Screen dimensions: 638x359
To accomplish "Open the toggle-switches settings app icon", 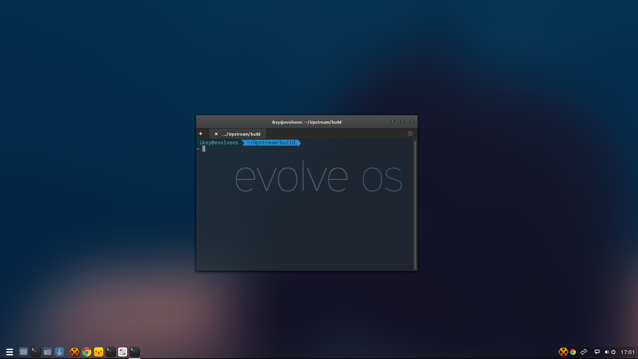I will [x=123, y=352].
